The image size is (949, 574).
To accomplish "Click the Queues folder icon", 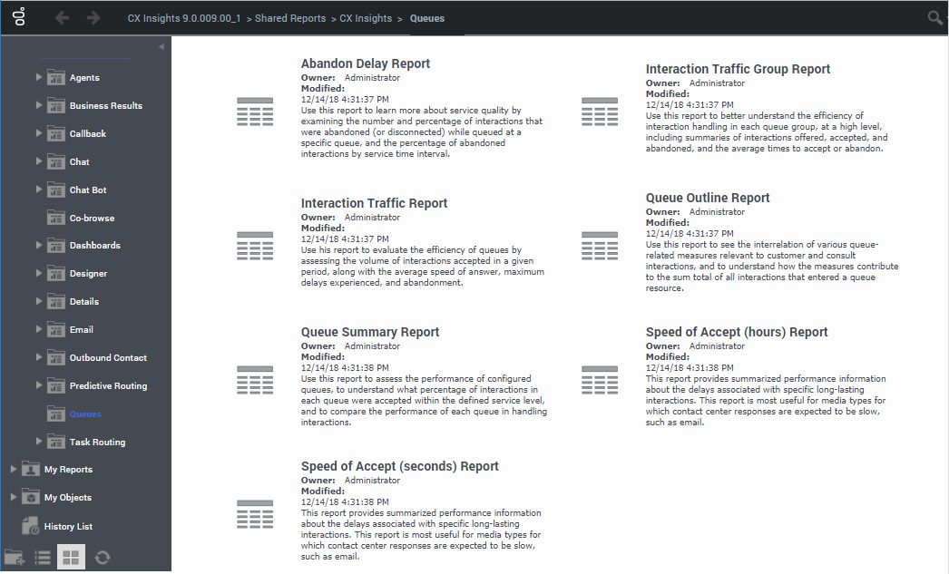I will click(x=55, y=413).
